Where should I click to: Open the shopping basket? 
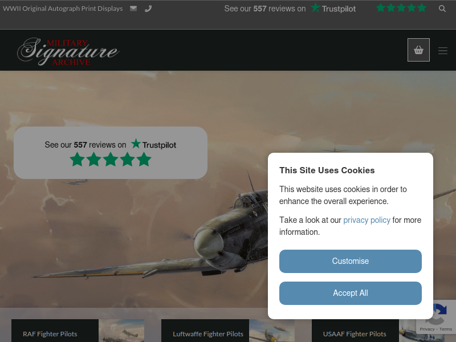point(418,50)
